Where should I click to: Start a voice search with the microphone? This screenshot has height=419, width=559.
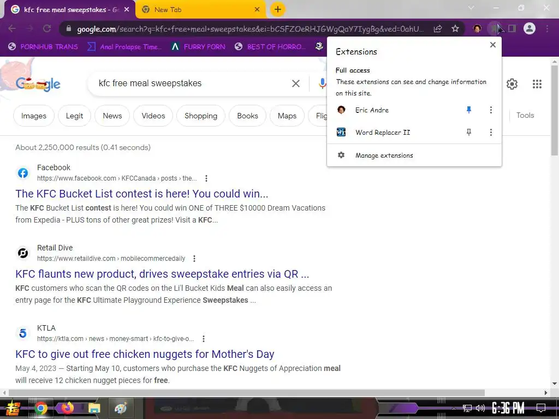[x=322, y=83]
